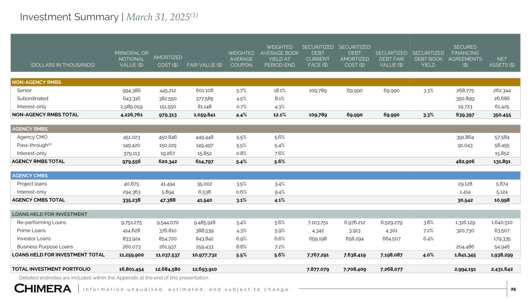Viewport: 531px width, 299px height.
Task: Click the Secured Financing Agreements column header
Action: pos(465,56)
